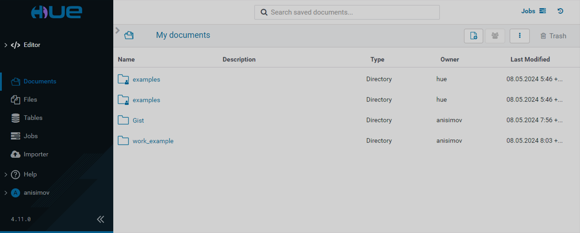Click the Help question mark icon
Image resolution: width=580 pixels, height=233 pixels.
(16, 175)
